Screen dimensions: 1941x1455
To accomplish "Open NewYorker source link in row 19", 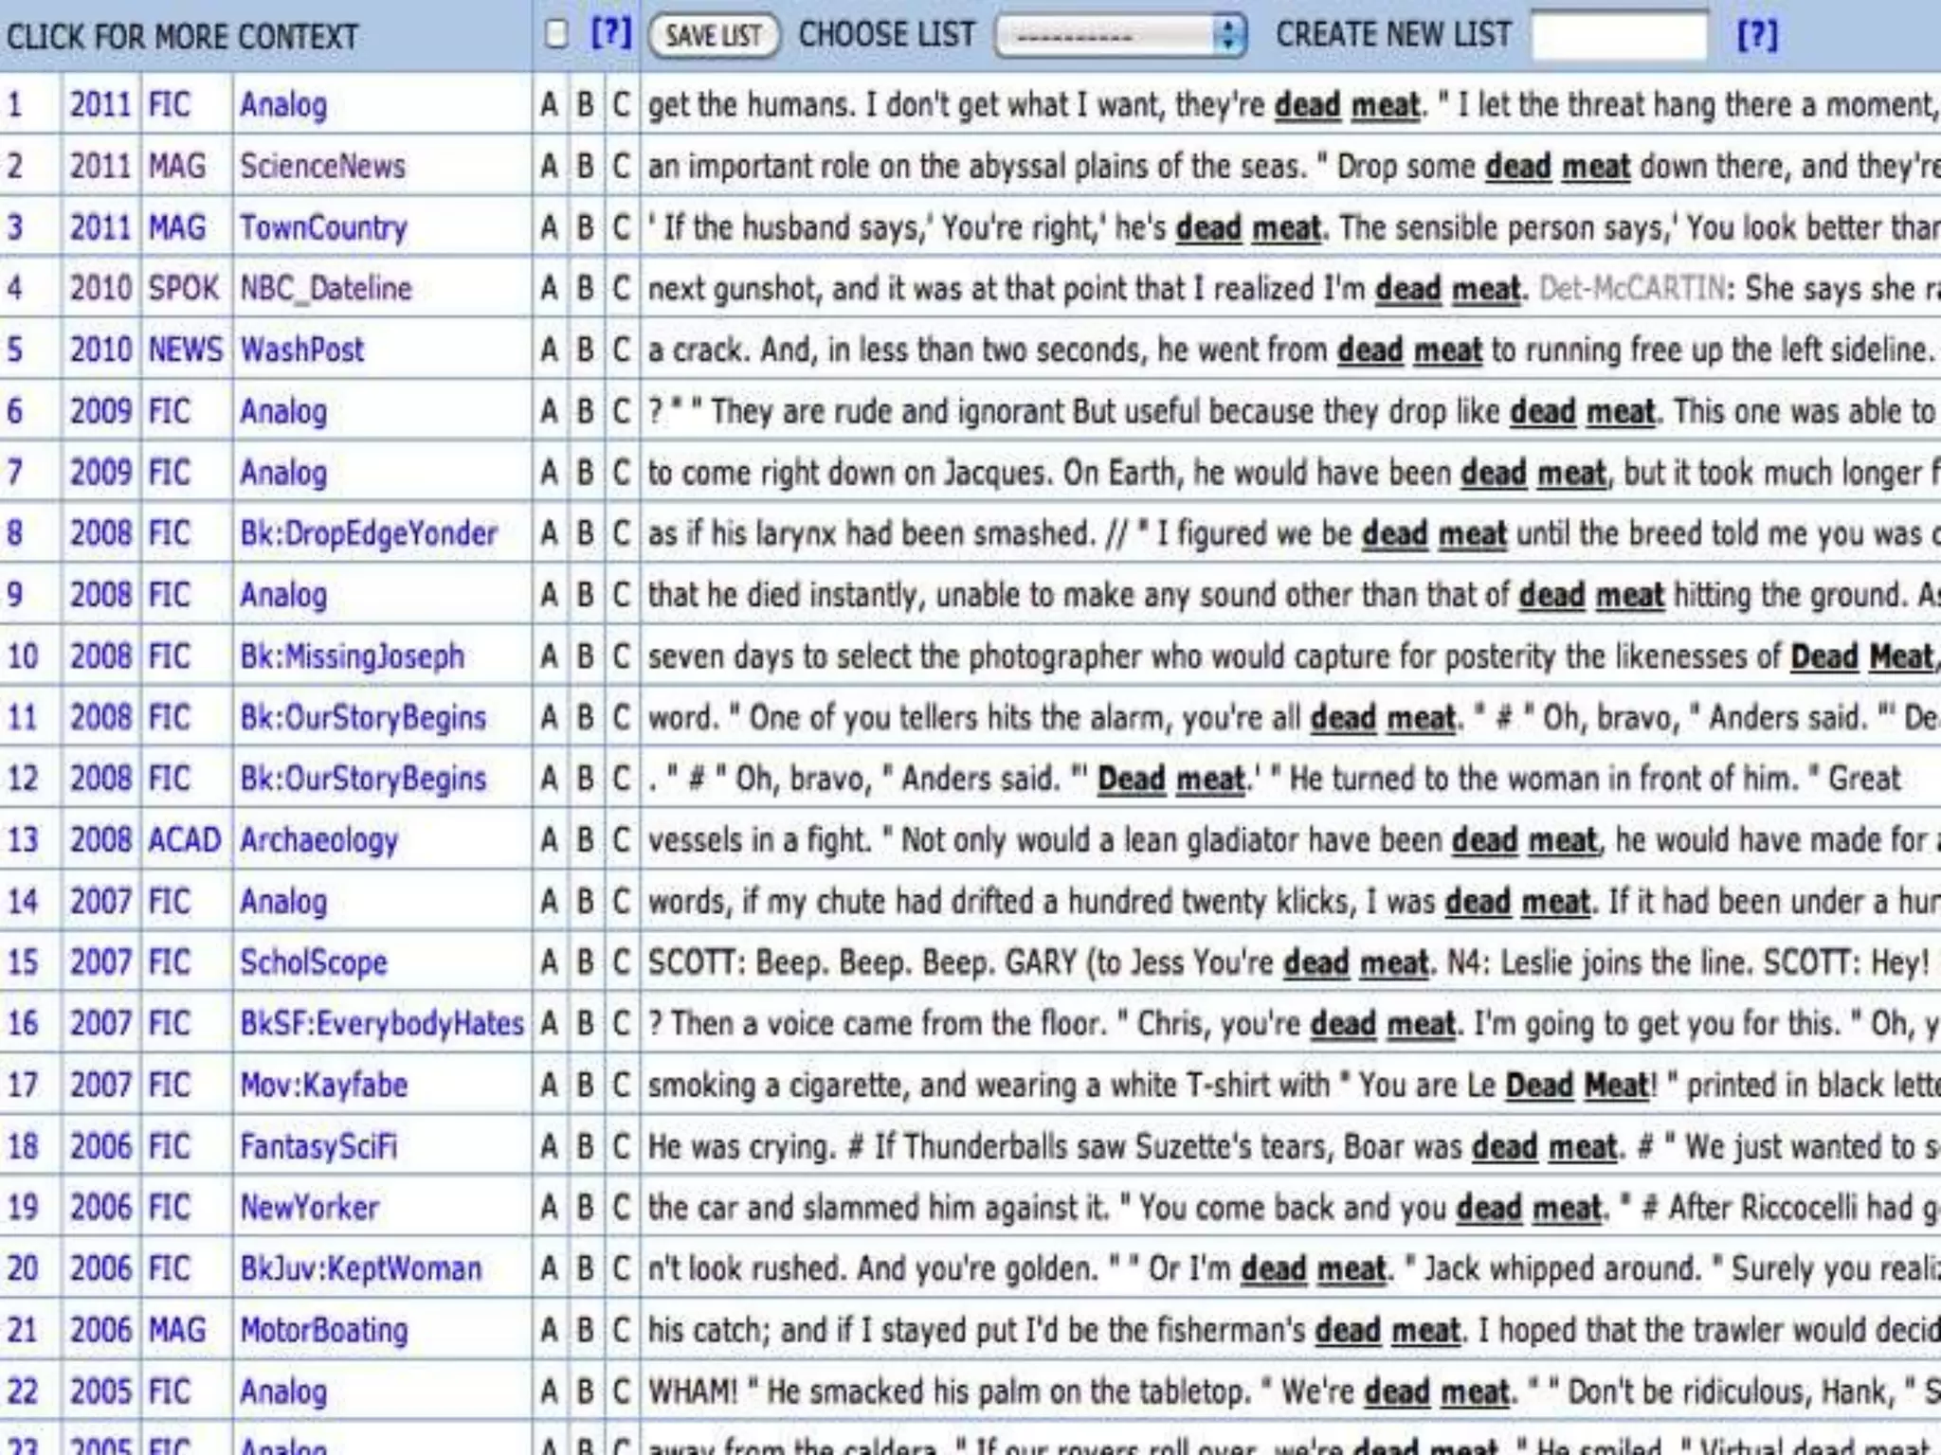I will tap(309, 1208).
